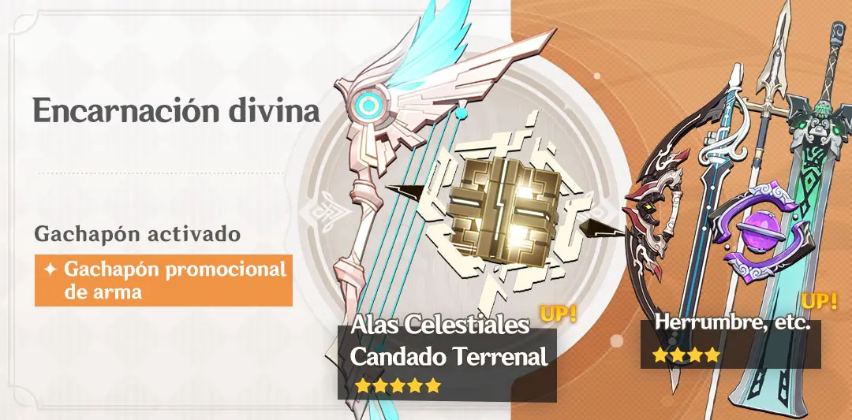The height and width of the screenshot is (420, 852).
Task: Click the Herrumbre, etc. label
Action: coord(732,323)
